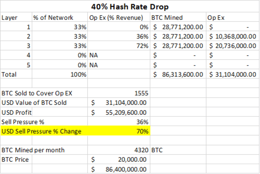Select the $55,209,600.00 profit cell
Screen dimensions: 260x174
119,112
